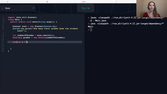Go forward with the browser forward arrow
Viewport: 167px width, 94px height.
[4, 2]
